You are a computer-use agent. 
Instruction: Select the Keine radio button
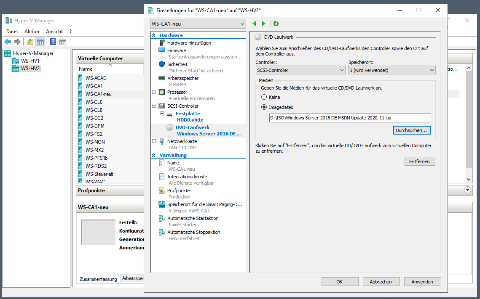tap(264, 97)
